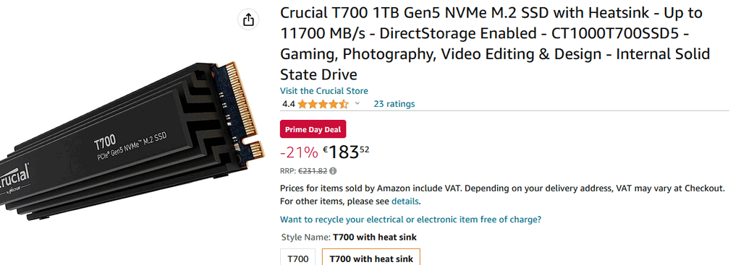Open the recycle electrical item link
Screen dimensions: 741x265
[x=411, y=220]
